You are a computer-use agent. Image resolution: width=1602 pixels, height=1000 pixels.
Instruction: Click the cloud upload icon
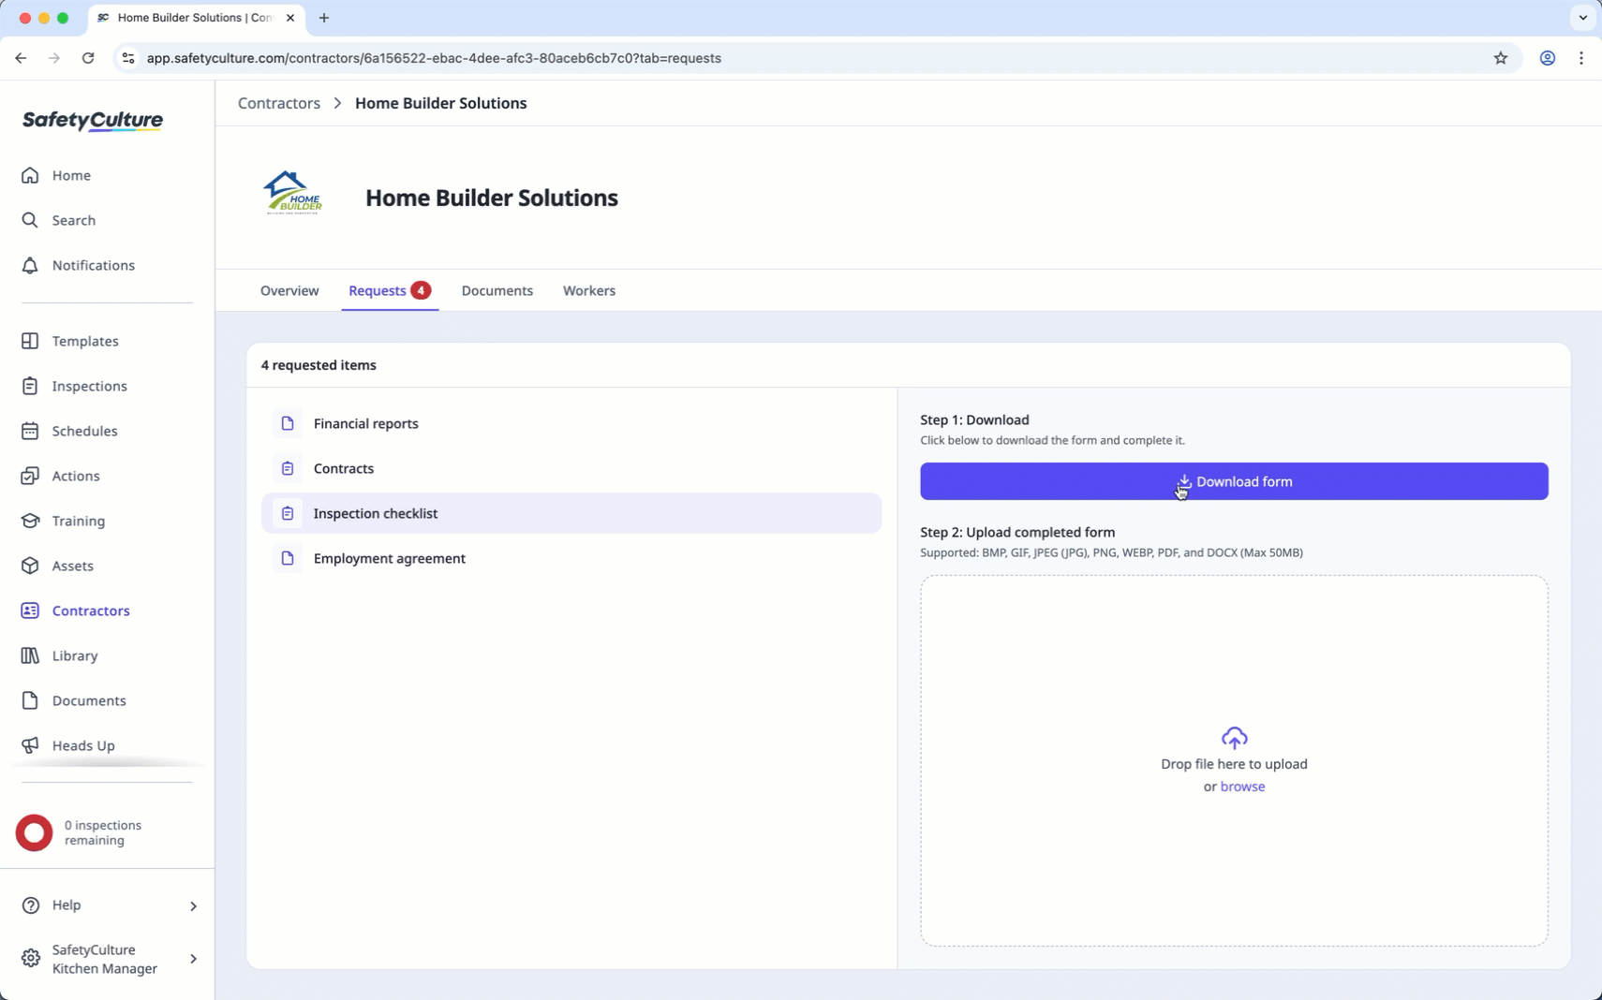[1234, 738]
